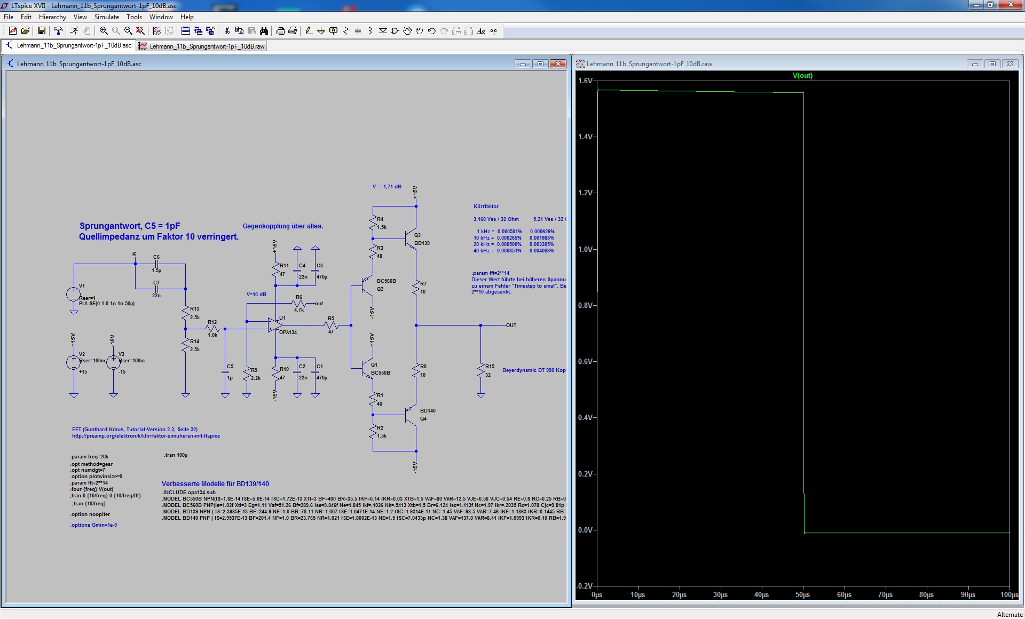The height and width of the screenshot is (619, 1025).
Task: Open the Help menu
Action: point(187,17)
